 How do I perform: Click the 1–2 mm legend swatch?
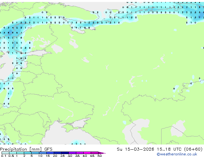[20, 153]
